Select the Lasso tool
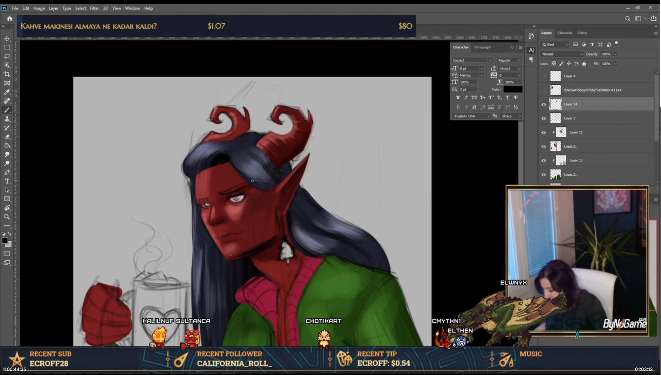 pos(7,56)
